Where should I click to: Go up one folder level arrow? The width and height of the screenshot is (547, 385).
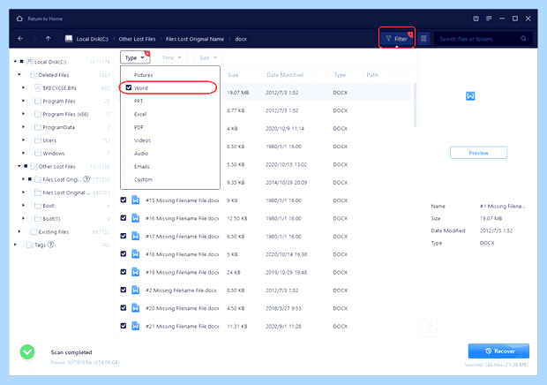(x=49, y=39)
